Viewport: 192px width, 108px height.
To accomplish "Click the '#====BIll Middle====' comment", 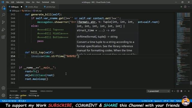I will (53, 33).
